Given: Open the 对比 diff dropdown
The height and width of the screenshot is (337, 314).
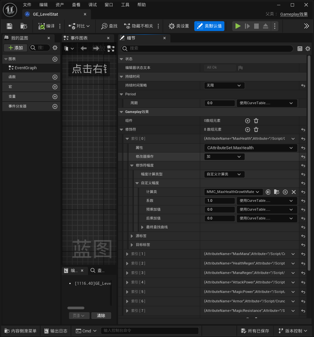Looking at the screenshot, I should click(x=79, y=26).
